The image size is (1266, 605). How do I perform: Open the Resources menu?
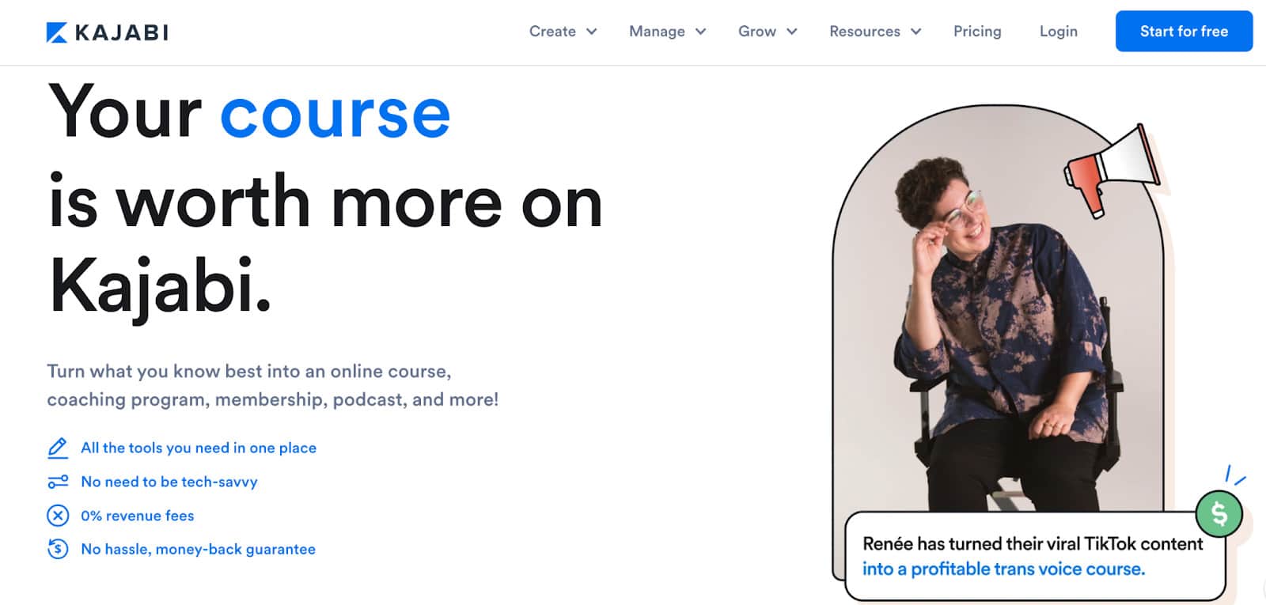(x=865, y=32)
